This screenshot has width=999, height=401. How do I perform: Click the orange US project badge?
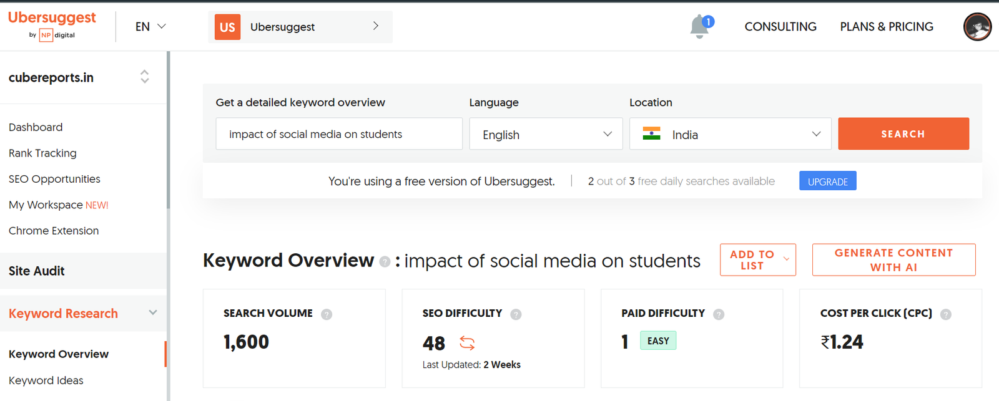(227, 27)
